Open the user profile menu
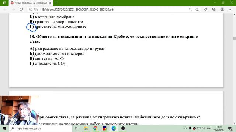Image resolution: width=236 pixels, height=132 pixels. (x=222, y=9)
